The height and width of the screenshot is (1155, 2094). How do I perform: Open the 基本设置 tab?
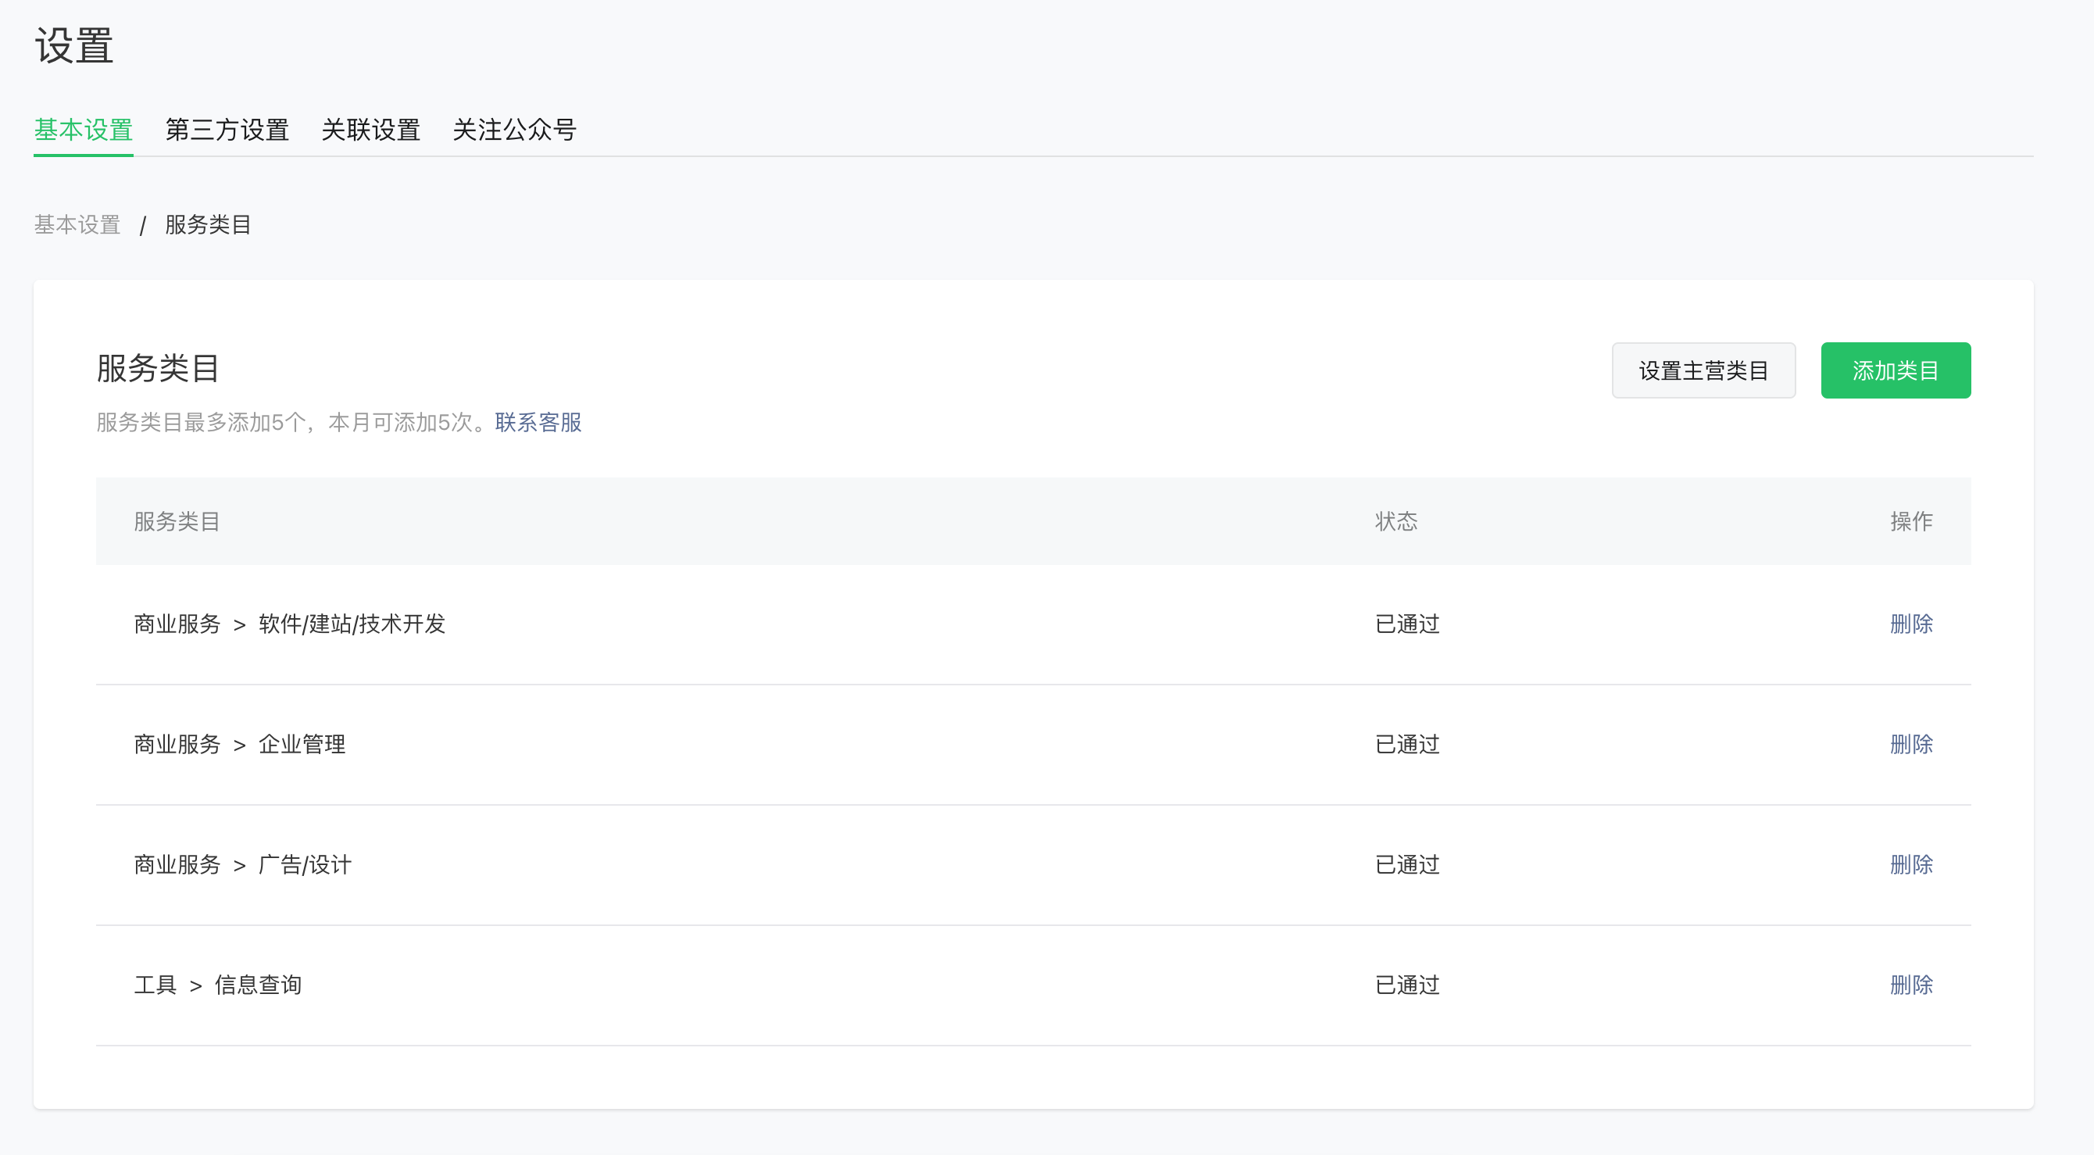[83, 130]
